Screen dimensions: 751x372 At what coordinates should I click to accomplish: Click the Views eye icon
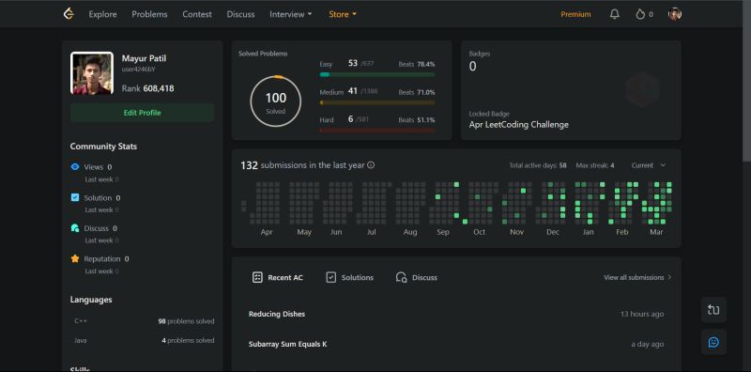(75, 167)
